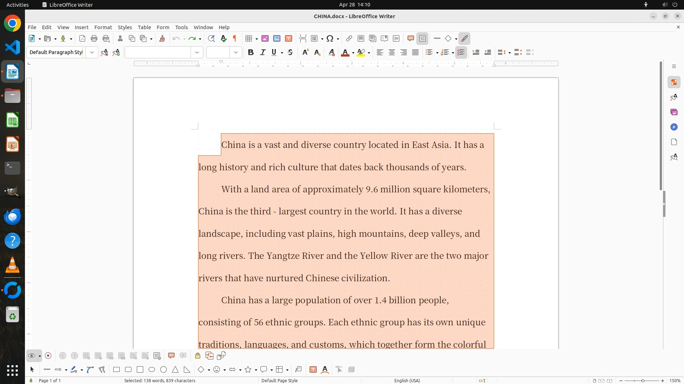Toggle the Show Draw Functions button
Screen dimensions: 684x384
465,39
